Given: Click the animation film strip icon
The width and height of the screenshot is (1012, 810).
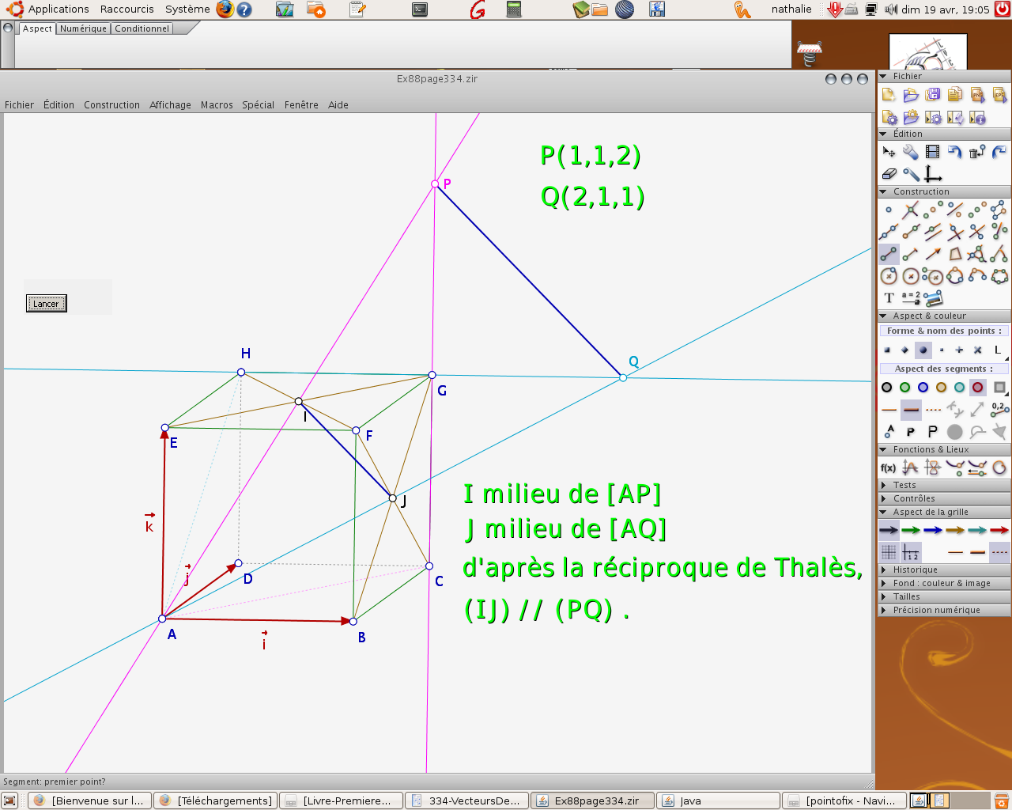Looking at the screenshot, I should 933,152.
